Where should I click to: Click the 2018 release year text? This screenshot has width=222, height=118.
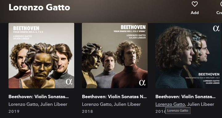pos(87,111)
